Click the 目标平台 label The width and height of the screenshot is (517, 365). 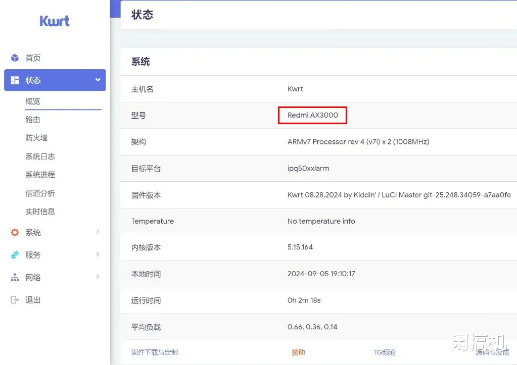146,169
